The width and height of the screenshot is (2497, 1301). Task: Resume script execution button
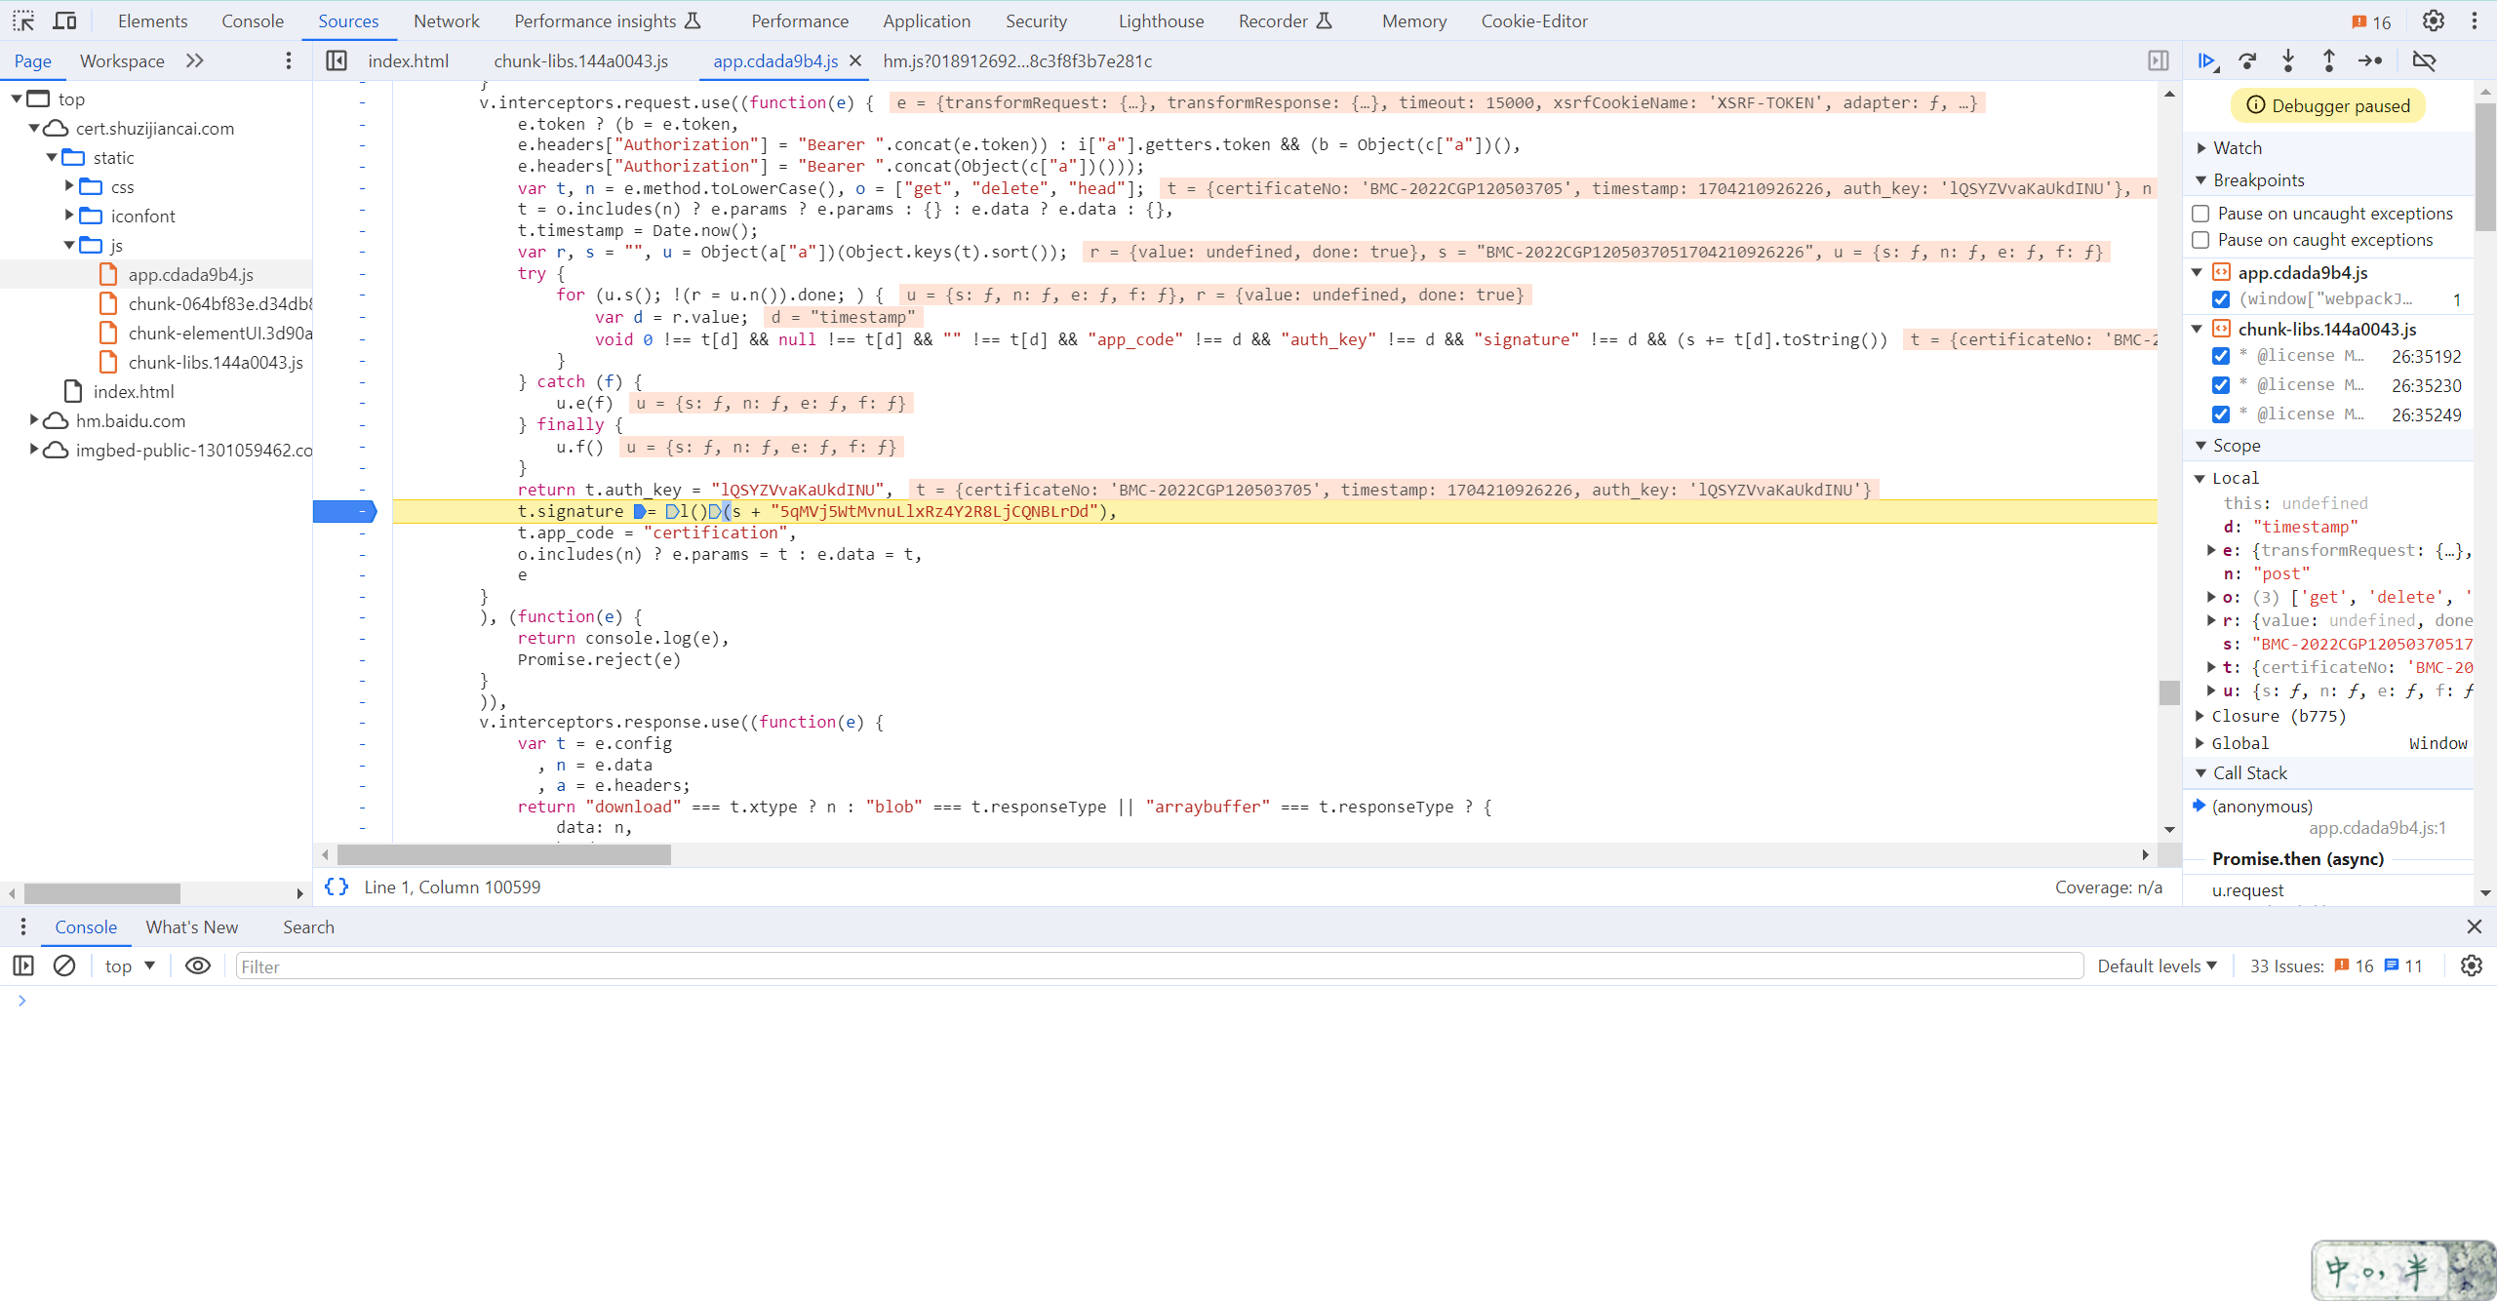(2207, 61)
